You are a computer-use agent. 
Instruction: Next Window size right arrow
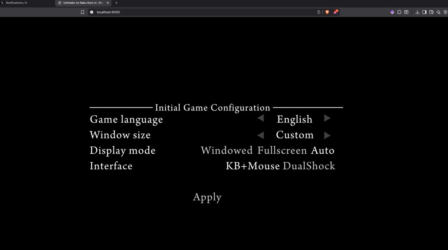(x=327, y=135)
